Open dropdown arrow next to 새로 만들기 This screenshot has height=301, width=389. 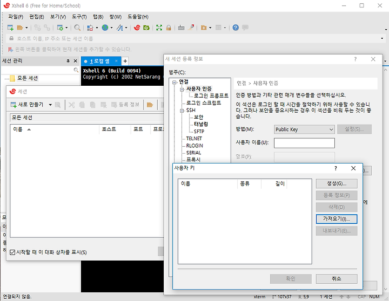coord(50,105)
